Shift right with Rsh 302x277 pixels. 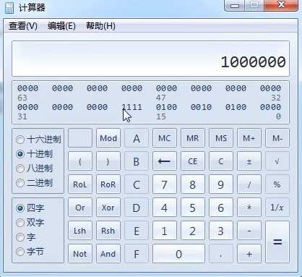[x=108, y=231]
